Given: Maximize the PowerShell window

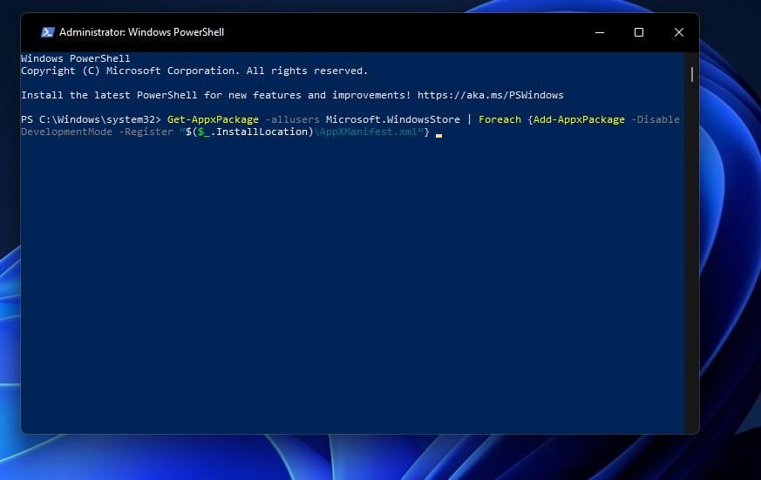Looking at the screenshot, I should point(639,32).
